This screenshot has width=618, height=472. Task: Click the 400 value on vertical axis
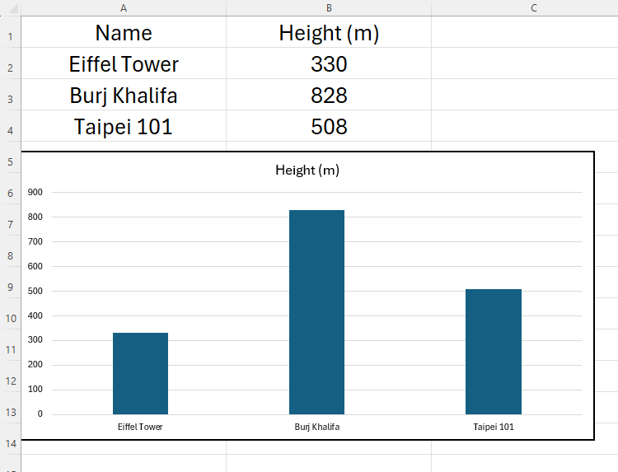(35, 315)
